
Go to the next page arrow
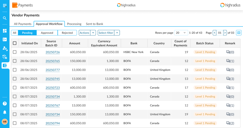(x=225, y=33)
